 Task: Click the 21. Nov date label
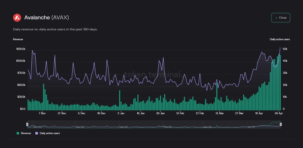coord(62,114)
